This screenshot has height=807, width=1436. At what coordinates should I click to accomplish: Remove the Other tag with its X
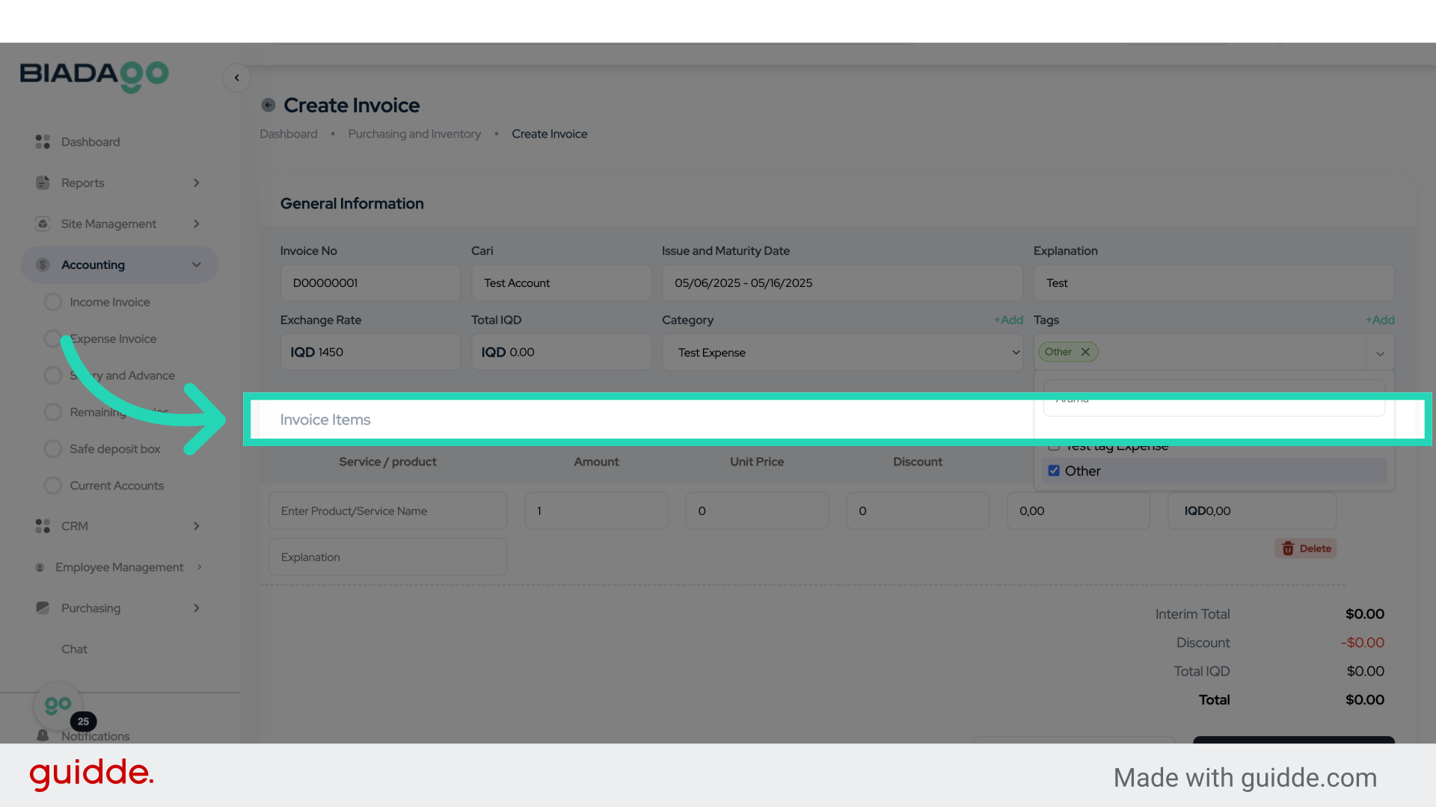pyautogui.click(x=1086, y=351)
